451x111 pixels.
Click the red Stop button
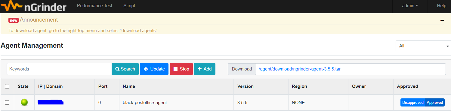[x=181, y=69]
